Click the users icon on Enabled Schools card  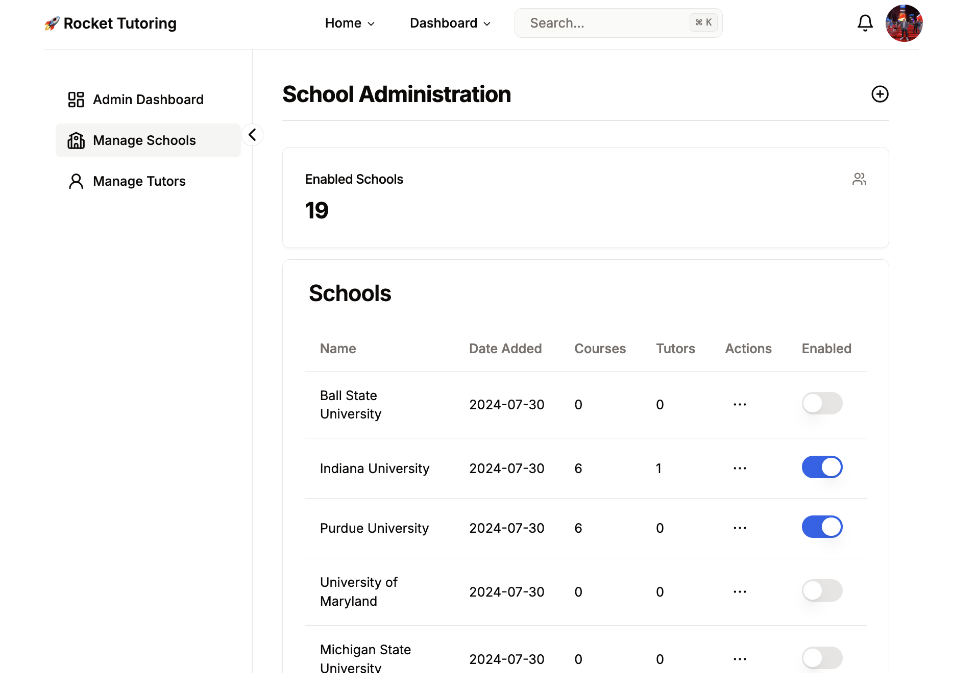[x=860, y=179]
